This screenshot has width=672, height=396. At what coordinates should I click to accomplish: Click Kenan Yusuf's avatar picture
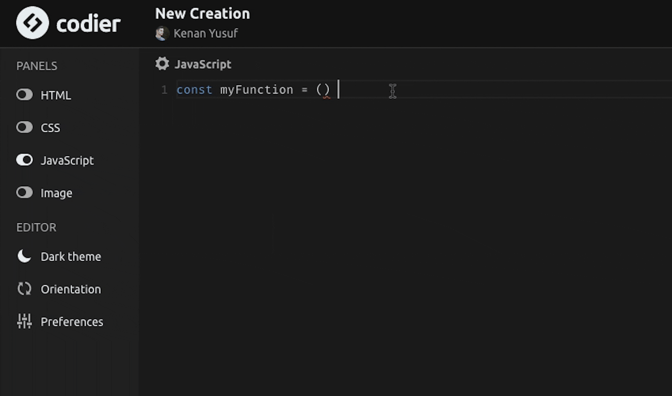tap(162, 33)
